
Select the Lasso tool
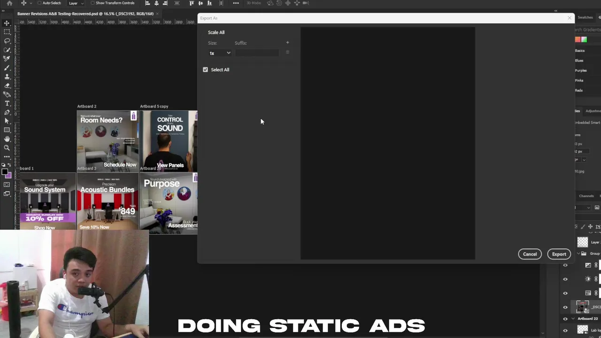tap(7, 41)
